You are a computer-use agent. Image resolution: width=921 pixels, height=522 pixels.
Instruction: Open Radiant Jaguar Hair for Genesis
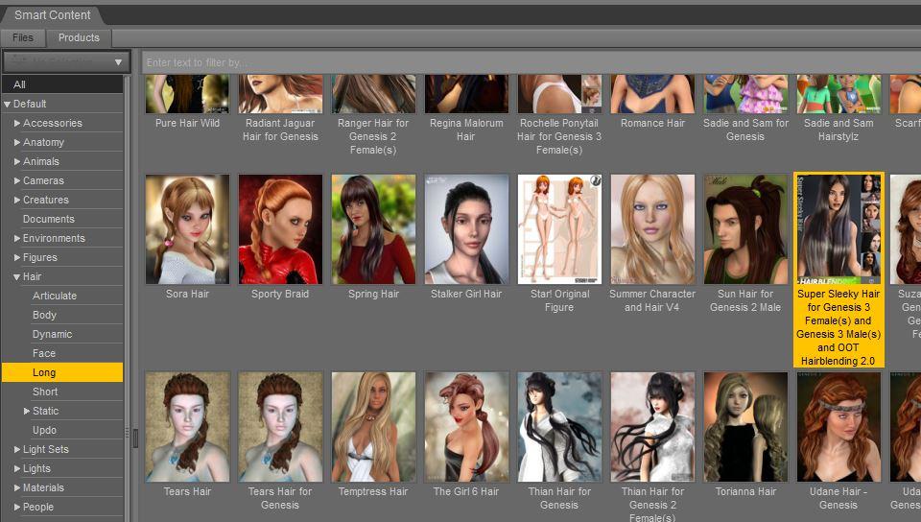[280, 94]
